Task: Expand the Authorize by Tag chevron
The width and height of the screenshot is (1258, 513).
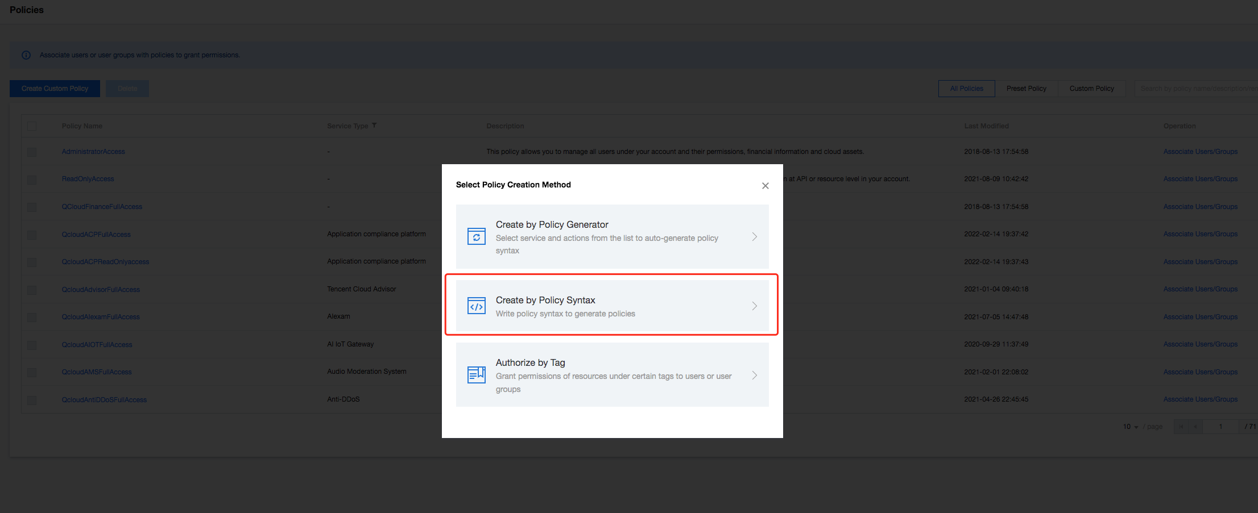Action: pyautogui.click(x=754, y=376)
